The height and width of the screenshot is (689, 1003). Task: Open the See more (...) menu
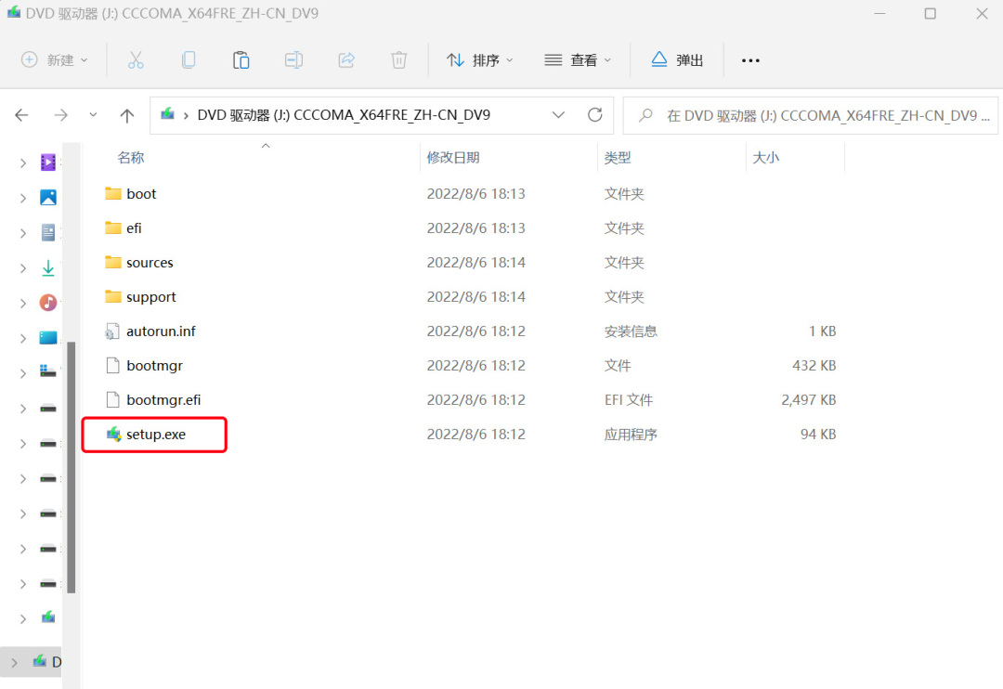tap(750, 59)
